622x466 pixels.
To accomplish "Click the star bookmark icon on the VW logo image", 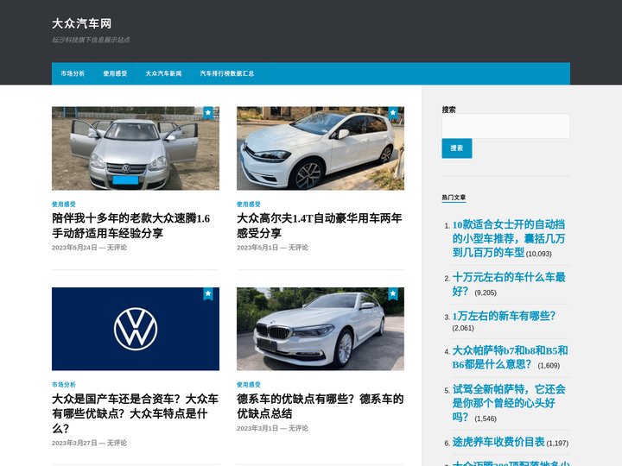I will (208, 293).
